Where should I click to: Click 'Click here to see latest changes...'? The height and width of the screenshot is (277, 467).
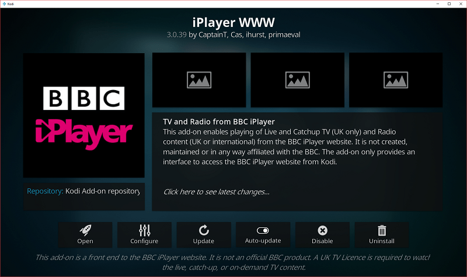point(217,192)
